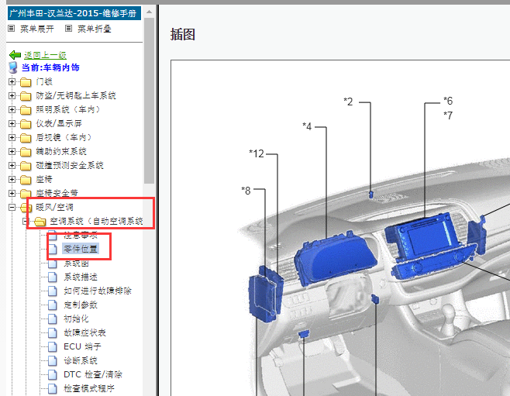The height and width of the screenshot is (396, 510).
Task: Expand the 后视镜（车内） node
Action: [x=12, y=137]
